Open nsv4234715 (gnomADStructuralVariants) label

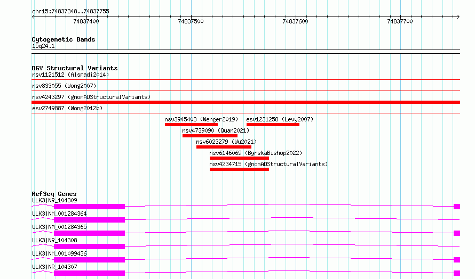coord(268,164)
